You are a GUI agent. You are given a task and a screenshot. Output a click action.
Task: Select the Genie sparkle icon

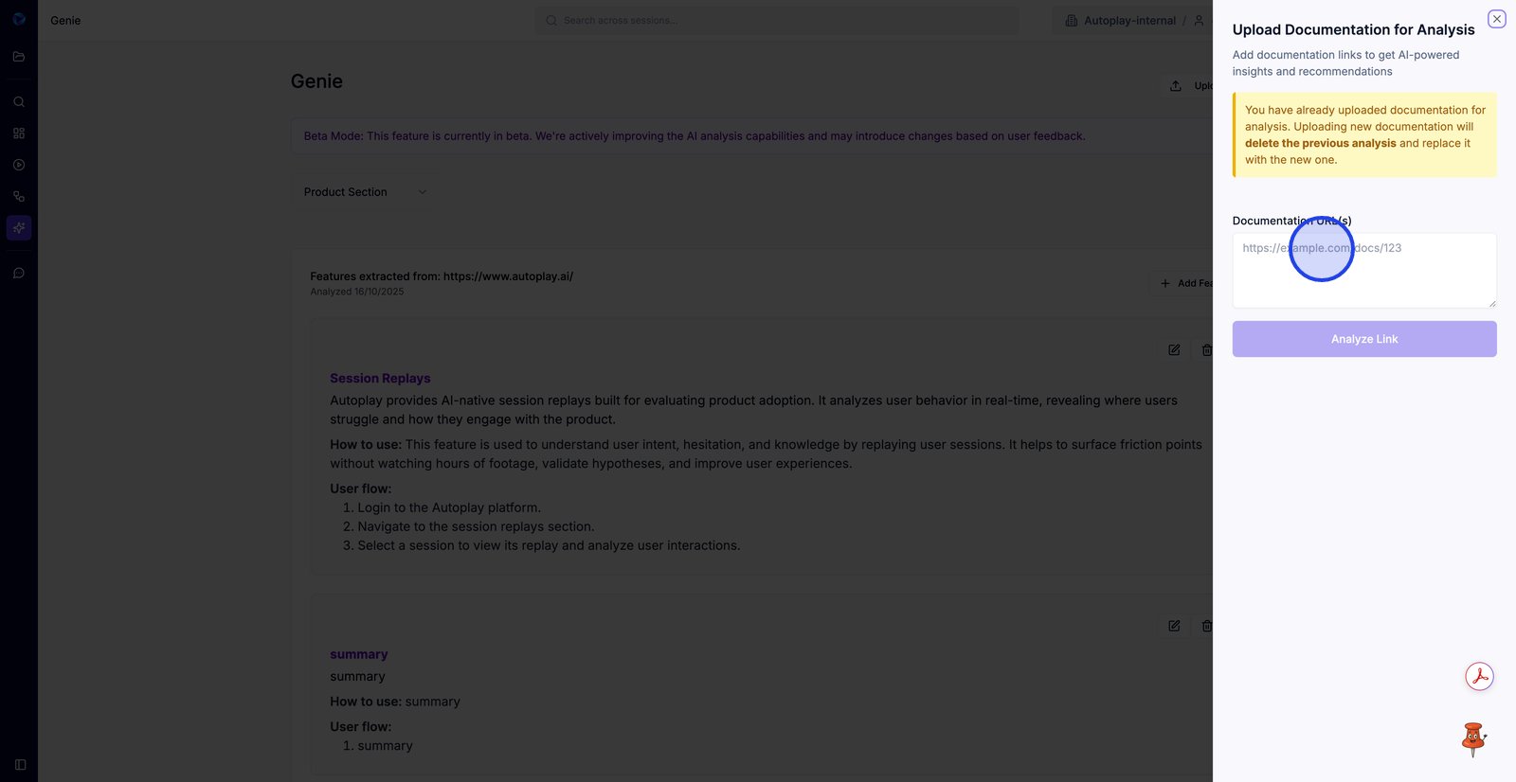(19, 228)
